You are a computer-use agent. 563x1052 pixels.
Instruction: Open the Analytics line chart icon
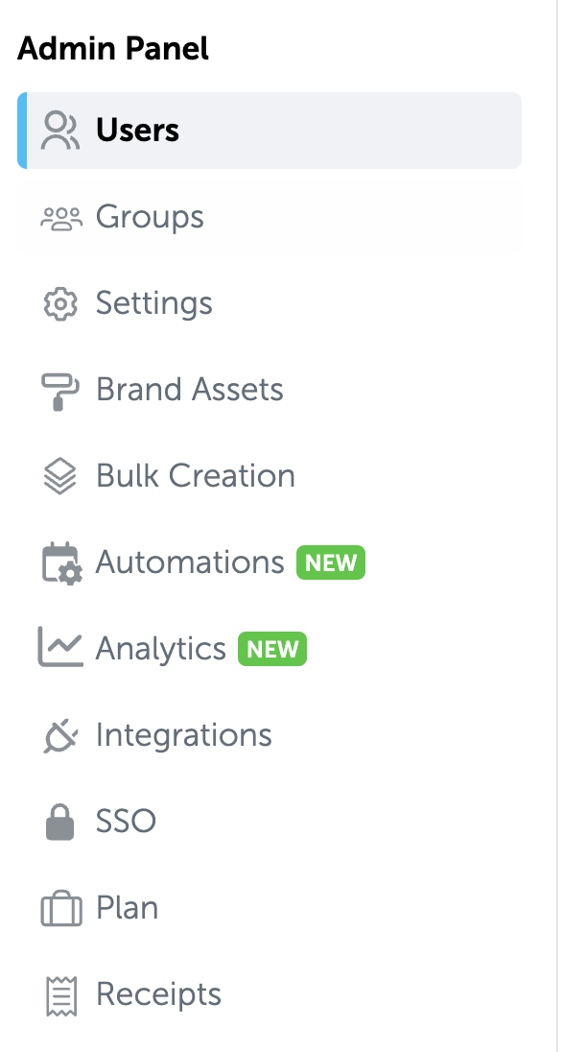[x=60, y=647]
